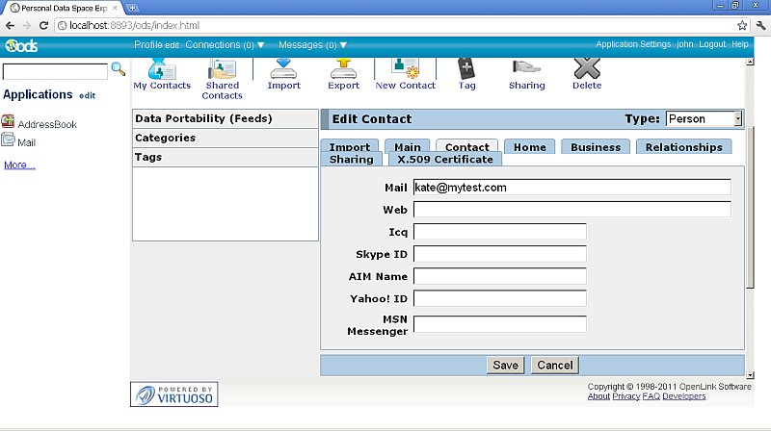Create a New Contact via toolbar icon
771x431 pixels.
pos(405,71)
